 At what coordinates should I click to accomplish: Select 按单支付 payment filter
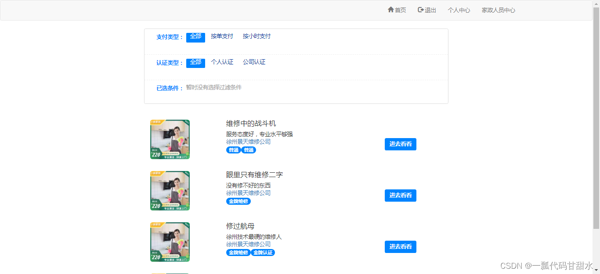(221, 36)
